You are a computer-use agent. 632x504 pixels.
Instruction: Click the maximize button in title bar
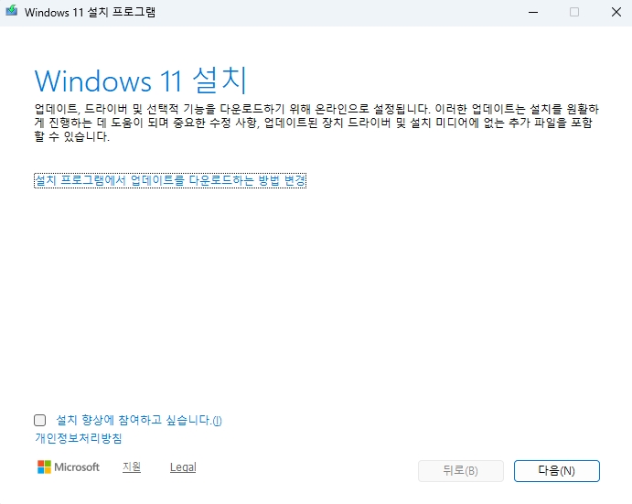574,12
